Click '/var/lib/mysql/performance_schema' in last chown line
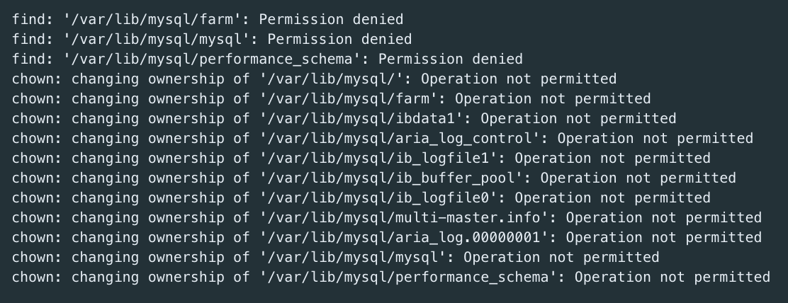 click(409, 277)
